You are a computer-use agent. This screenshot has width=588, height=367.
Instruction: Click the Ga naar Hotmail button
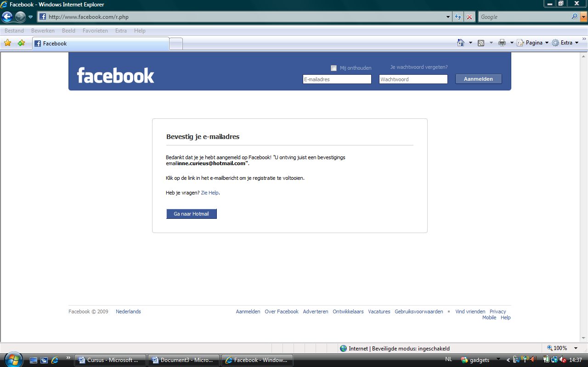pyautogui.click(x=191, y=214)
